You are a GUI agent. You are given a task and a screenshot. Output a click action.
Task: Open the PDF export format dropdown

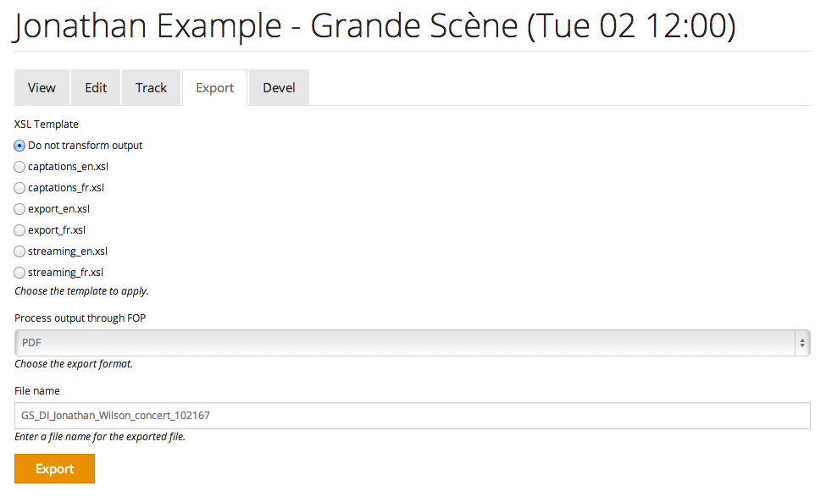click(407, 343)
